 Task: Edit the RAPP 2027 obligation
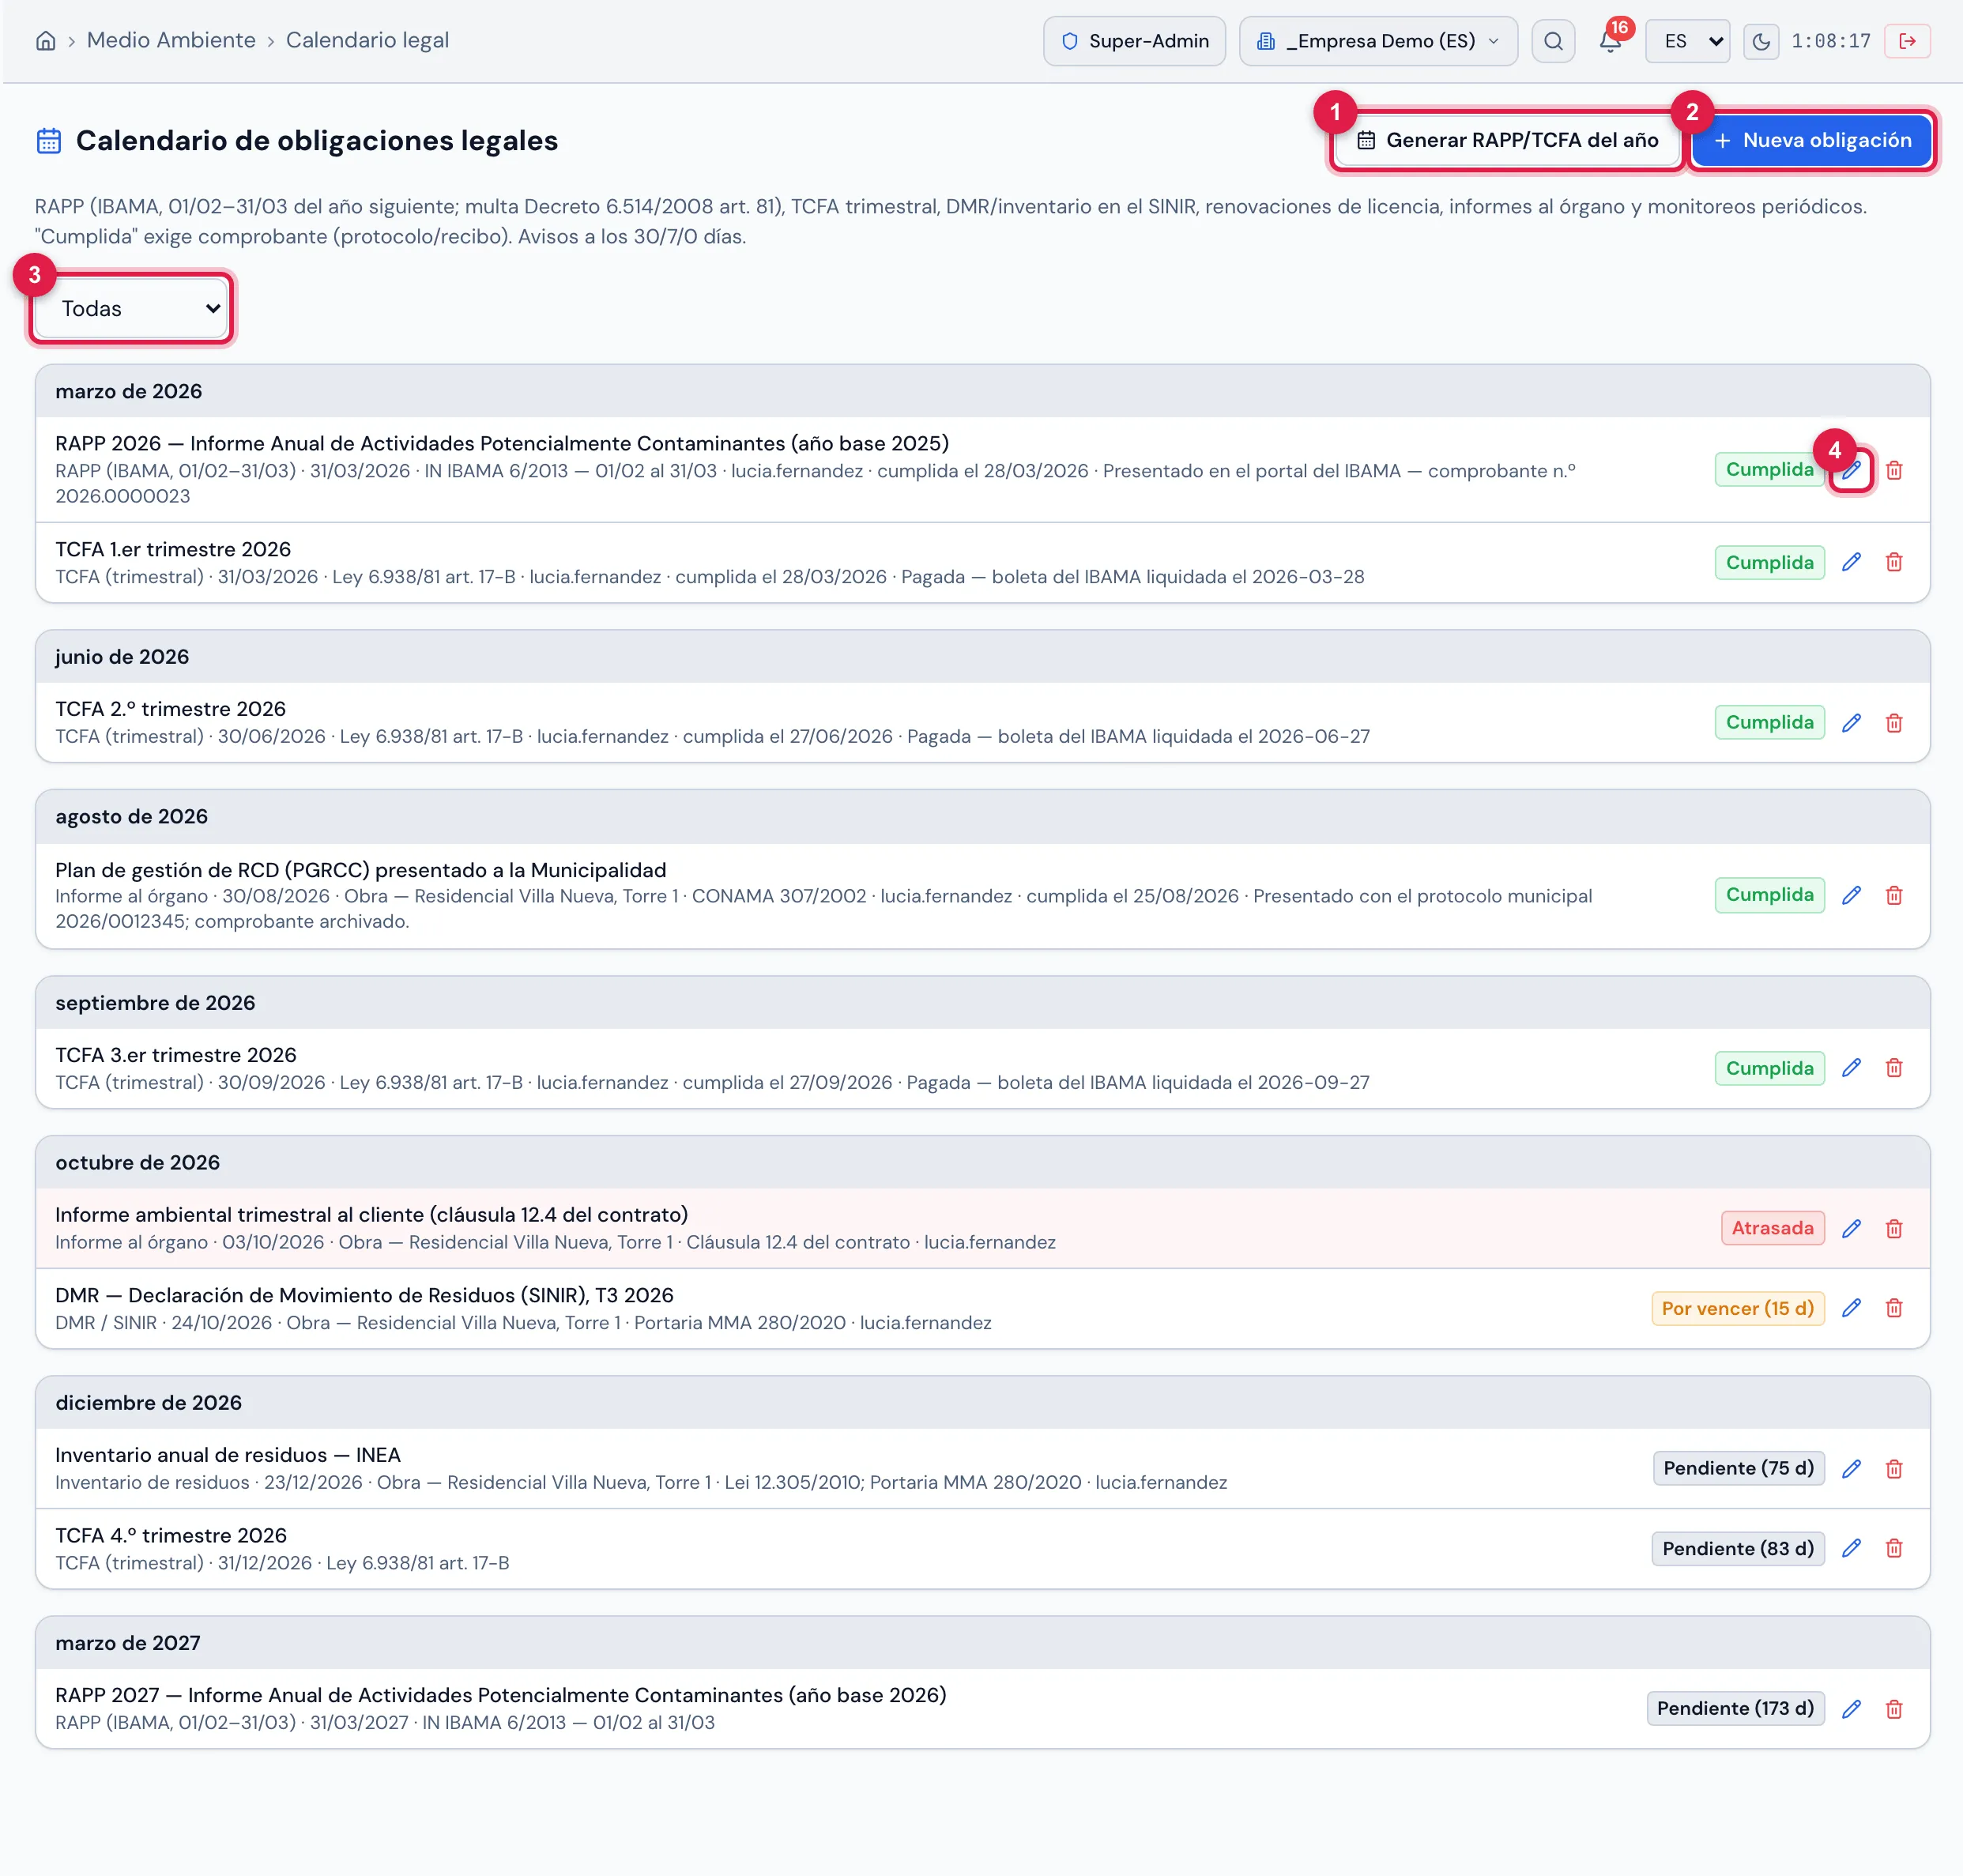pyautogui.click(x=1851, y=1708)
